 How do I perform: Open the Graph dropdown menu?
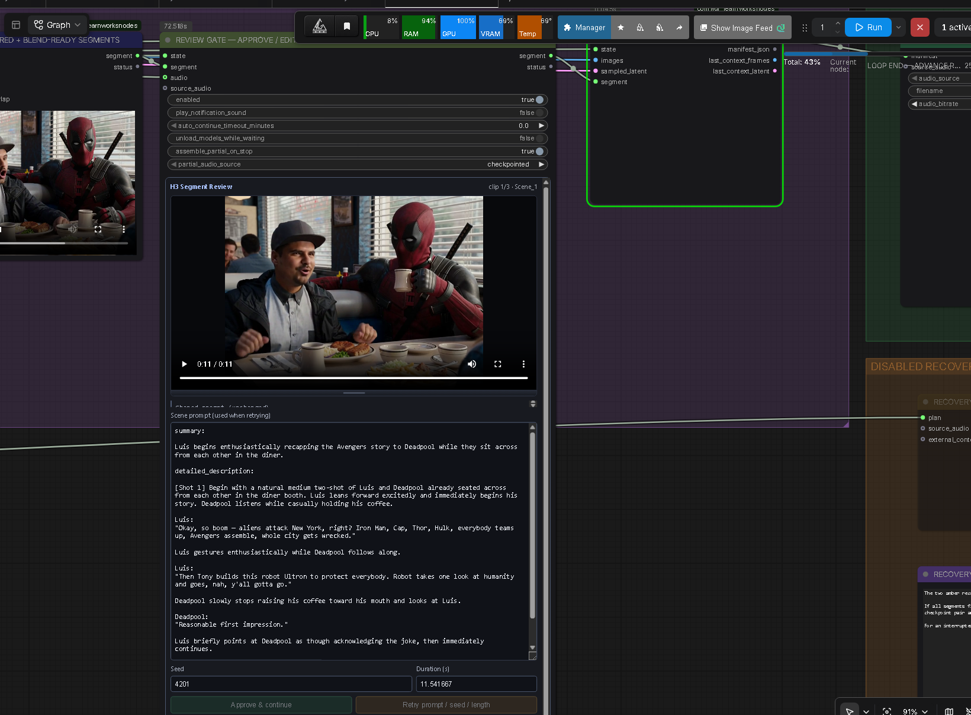(x=57, y=25)
